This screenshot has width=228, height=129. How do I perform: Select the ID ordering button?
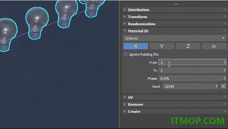pos(214,46)
